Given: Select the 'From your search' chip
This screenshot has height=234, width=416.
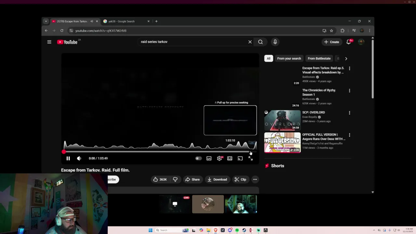Looking at the screenshot, I should pos(289,58).
